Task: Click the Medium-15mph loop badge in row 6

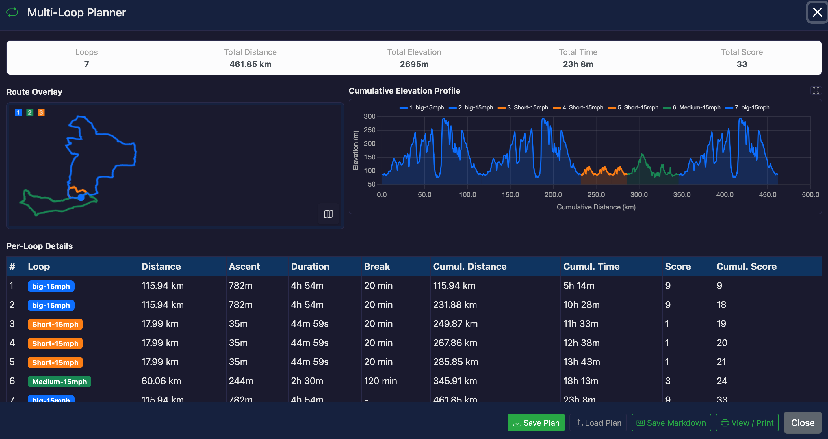Action: pyautogui.click(x=60, y=382)
